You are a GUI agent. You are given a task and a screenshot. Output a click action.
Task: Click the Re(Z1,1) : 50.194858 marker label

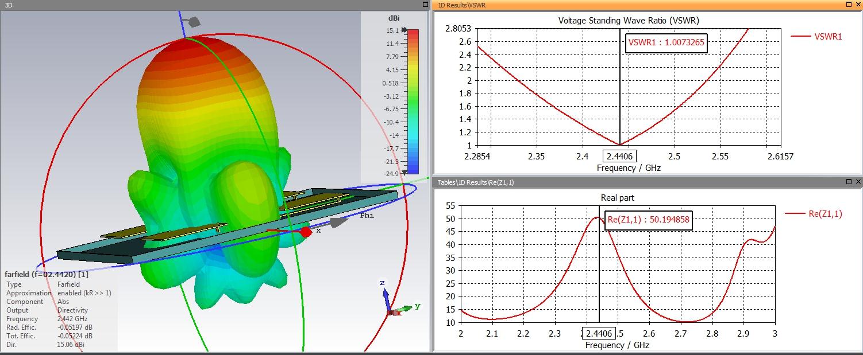648,219
